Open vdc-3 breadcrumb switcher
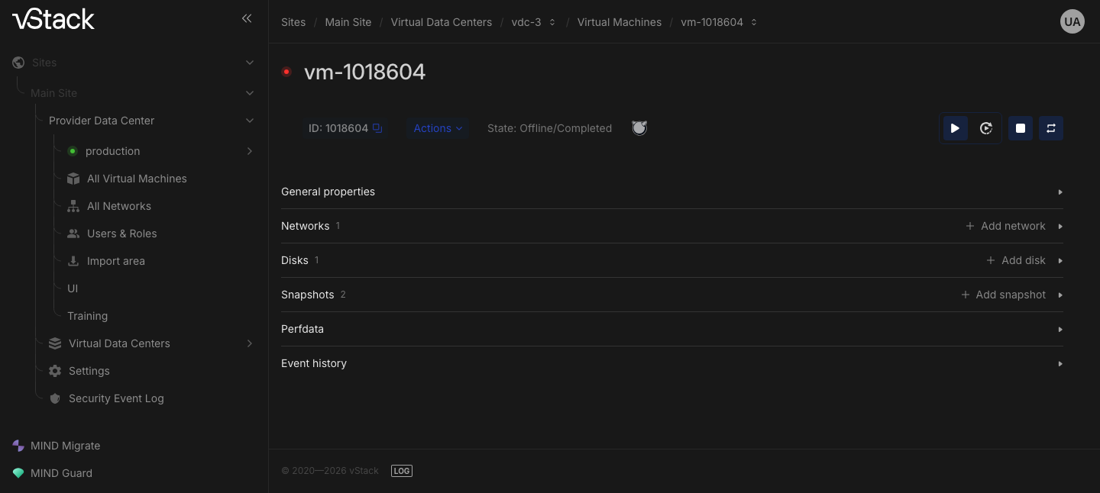 (x=552, y=22)
